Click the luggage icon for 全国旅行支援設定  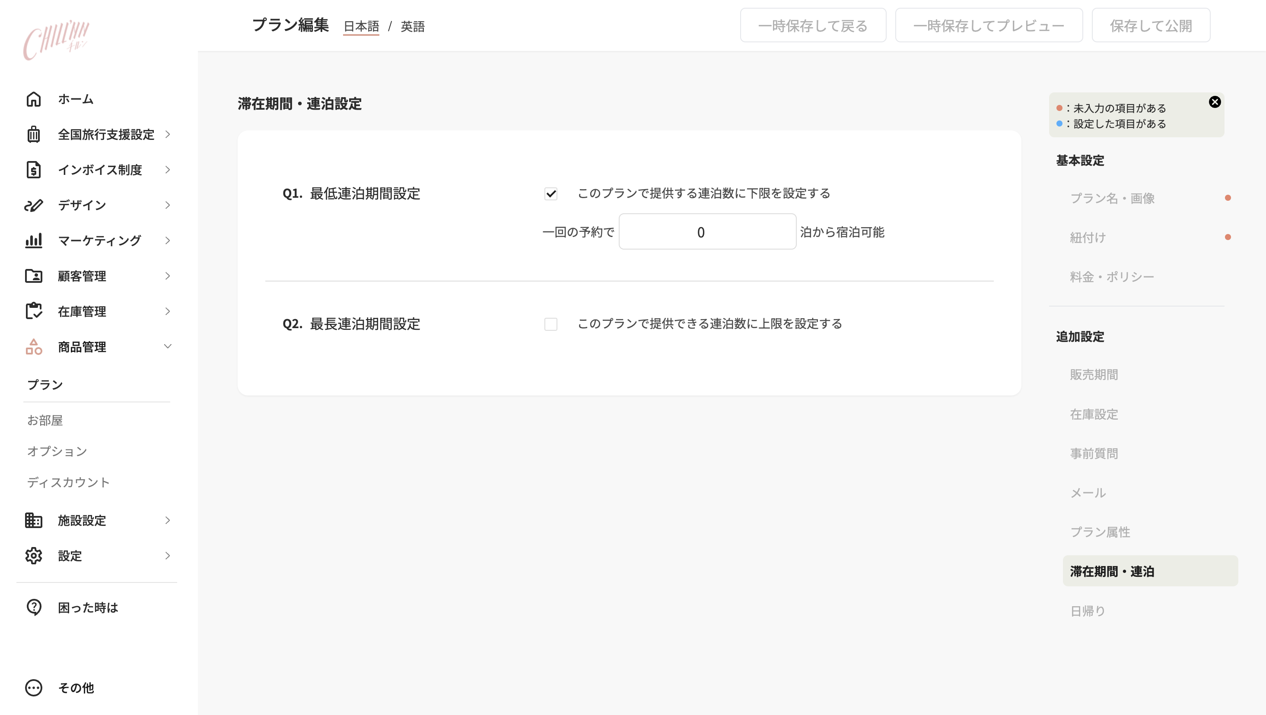(x=33, y=134)
